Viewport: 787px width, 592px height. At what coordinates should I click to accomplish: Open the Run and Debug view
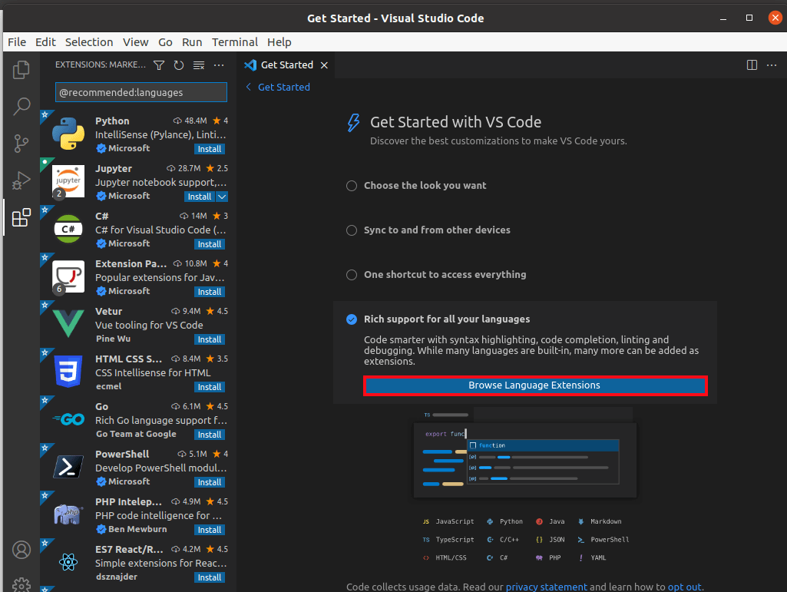pos(21,180)
